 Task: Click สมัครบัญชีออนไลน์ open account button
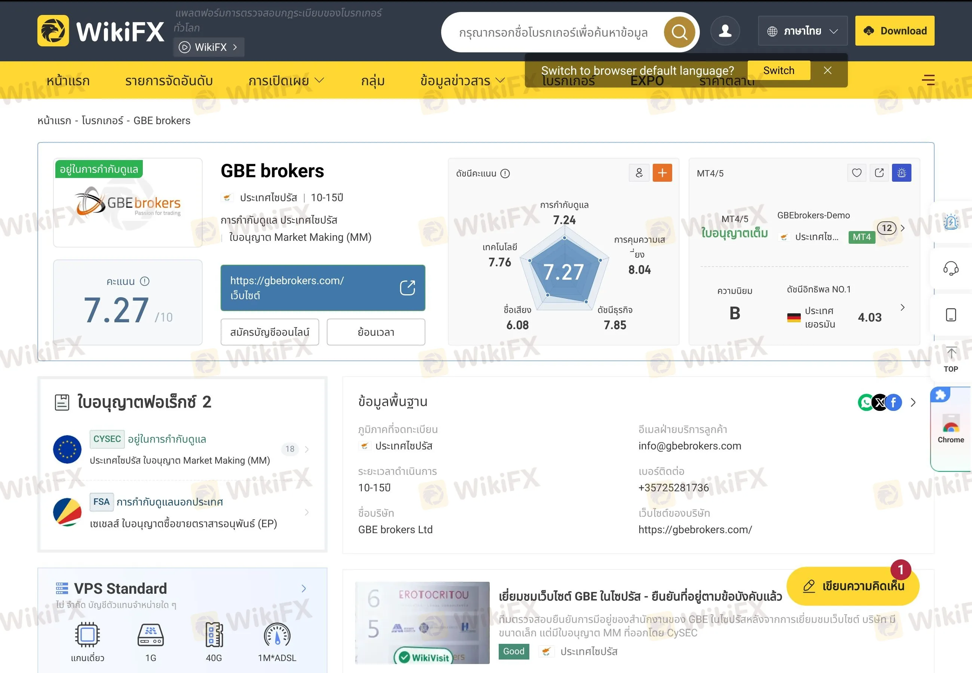click(270, 332)
